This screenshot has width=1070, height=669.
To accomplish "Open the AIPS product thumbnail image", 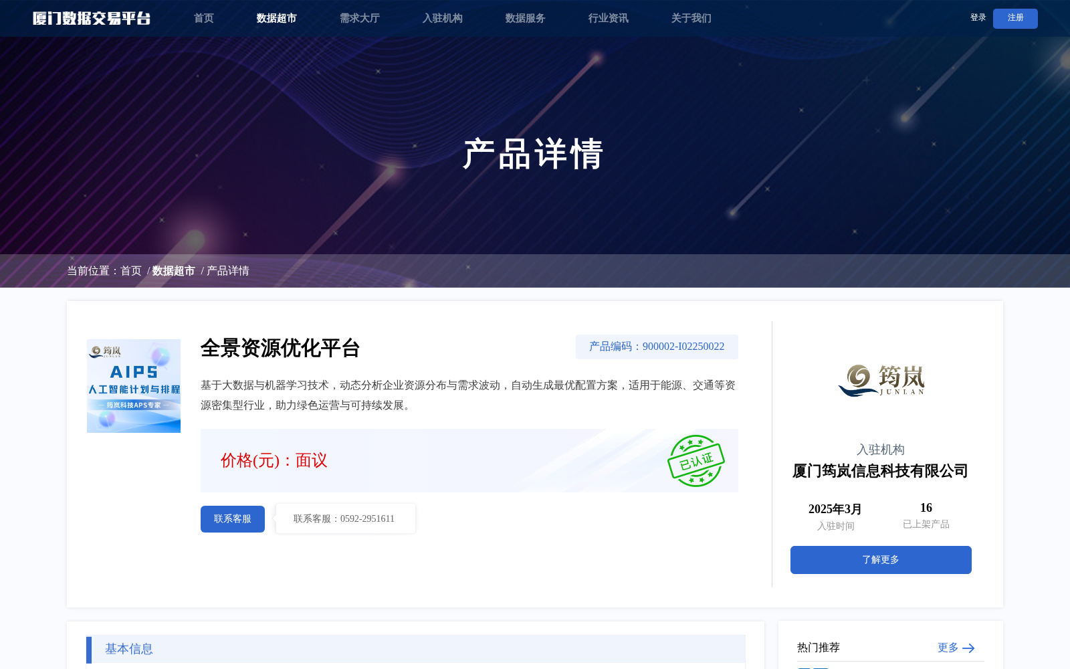I will pyautogui.click(x=134, y=386).
